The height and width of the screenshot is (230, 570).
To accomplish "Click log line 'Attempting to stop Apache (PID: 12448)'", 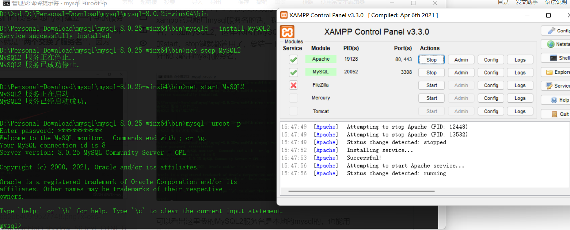I will [407, 127].
